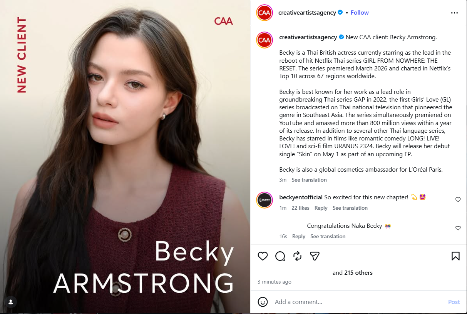View 22 likes on beckyentofficial comment

coord(300,208)
